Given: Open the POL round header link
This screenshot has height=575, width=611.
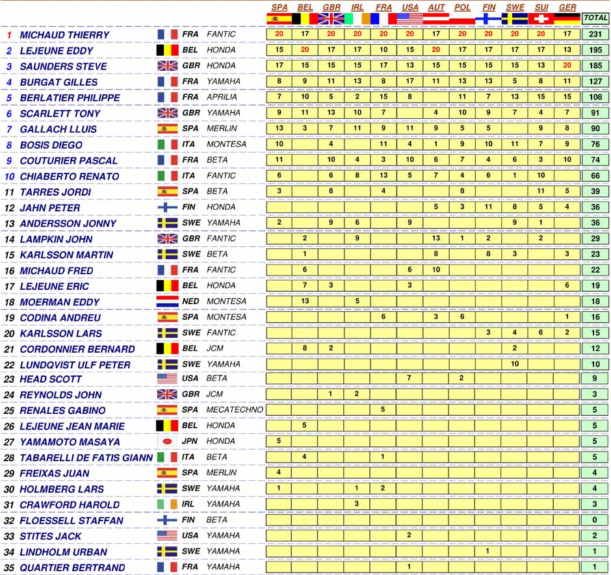Looking at the screenshot, I should [x=463, y=7].
